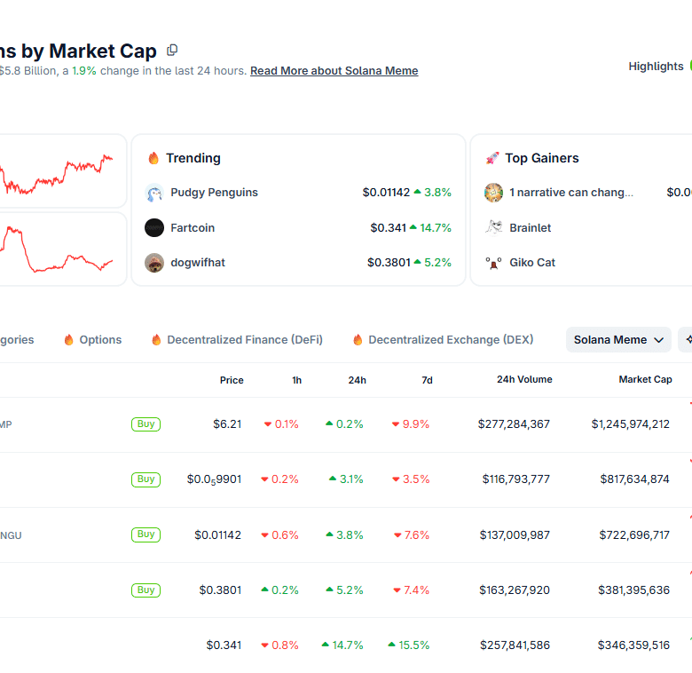Select the Options category tab
The width and height of the screenshot is (692, 673).
pos(92,340)
